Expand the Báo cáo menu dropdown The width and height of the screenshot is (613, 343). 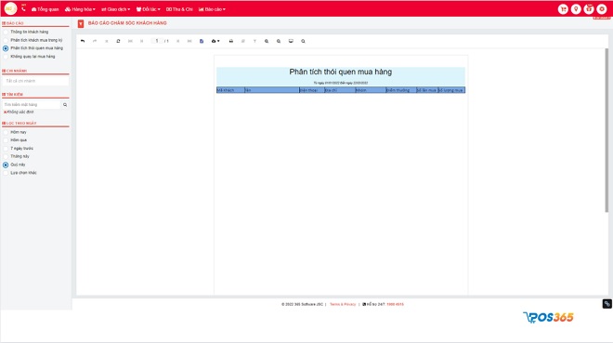click(x=213, y=9)
